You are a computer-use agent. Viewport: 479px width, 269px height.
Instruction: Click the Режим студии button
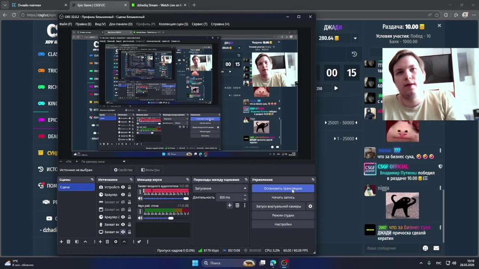point(283,215)
